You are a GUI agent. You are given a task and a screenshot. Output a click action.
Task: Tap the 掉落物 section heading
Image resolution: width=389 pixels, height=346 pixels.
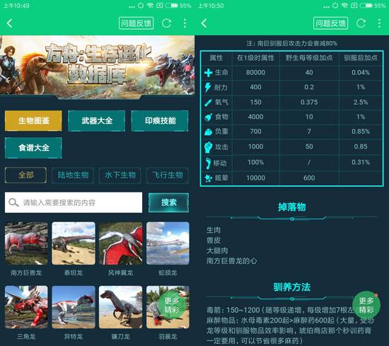point(291,207)
